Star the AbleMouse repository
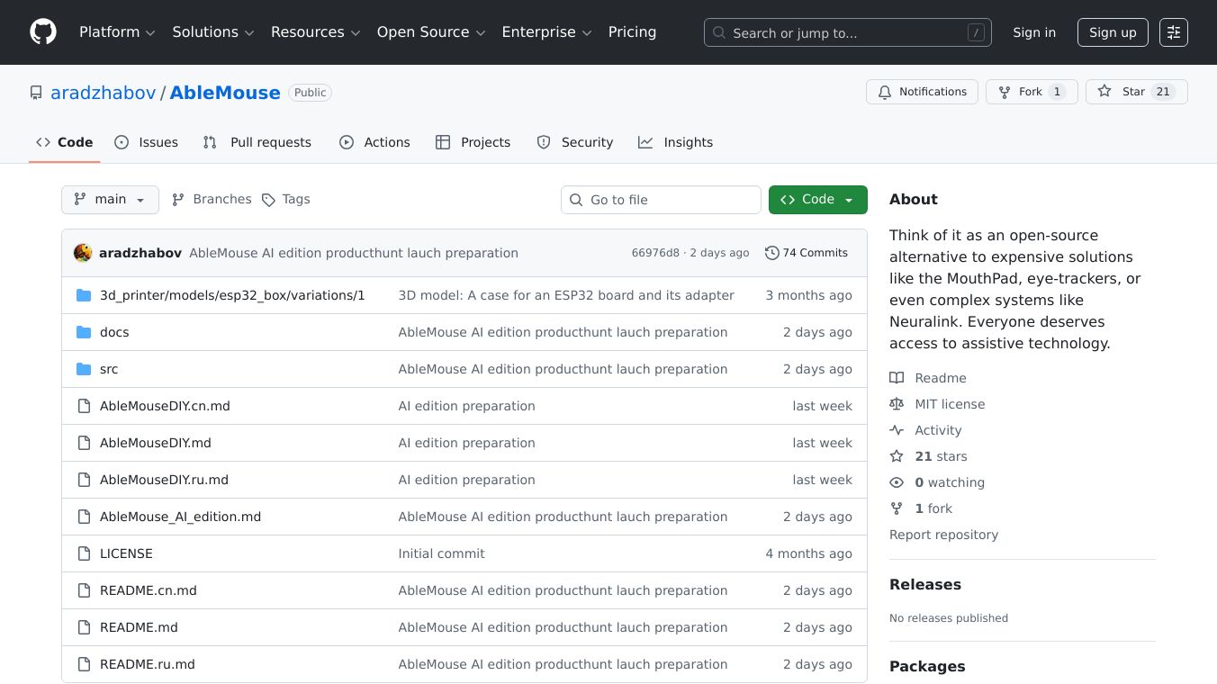 point(1136,92)
